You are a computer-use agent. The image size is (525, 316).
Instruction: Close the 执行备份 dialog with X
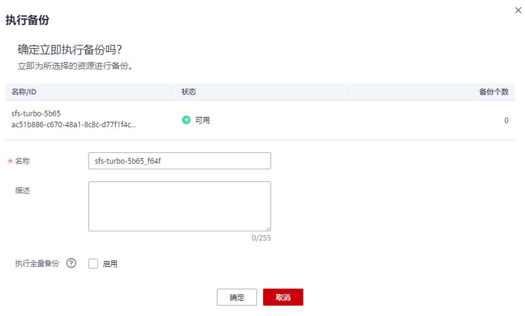click(x=518, y=10)
